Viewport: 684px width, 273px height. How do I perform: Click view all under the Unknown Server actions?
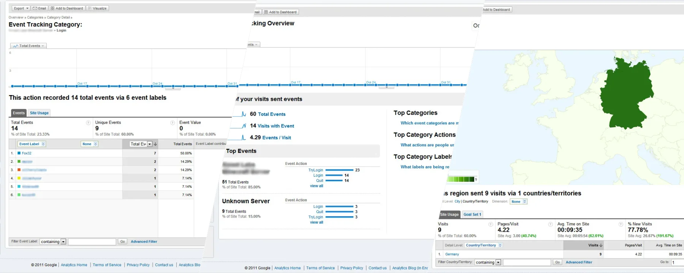pyautogui.click(x=317, y=222)
